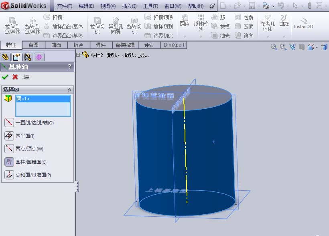Image resolution: width=329 pixels, height=236 pixels.
Task: Open the view orientation dropdown arrow
Action: tap(317, 47)
